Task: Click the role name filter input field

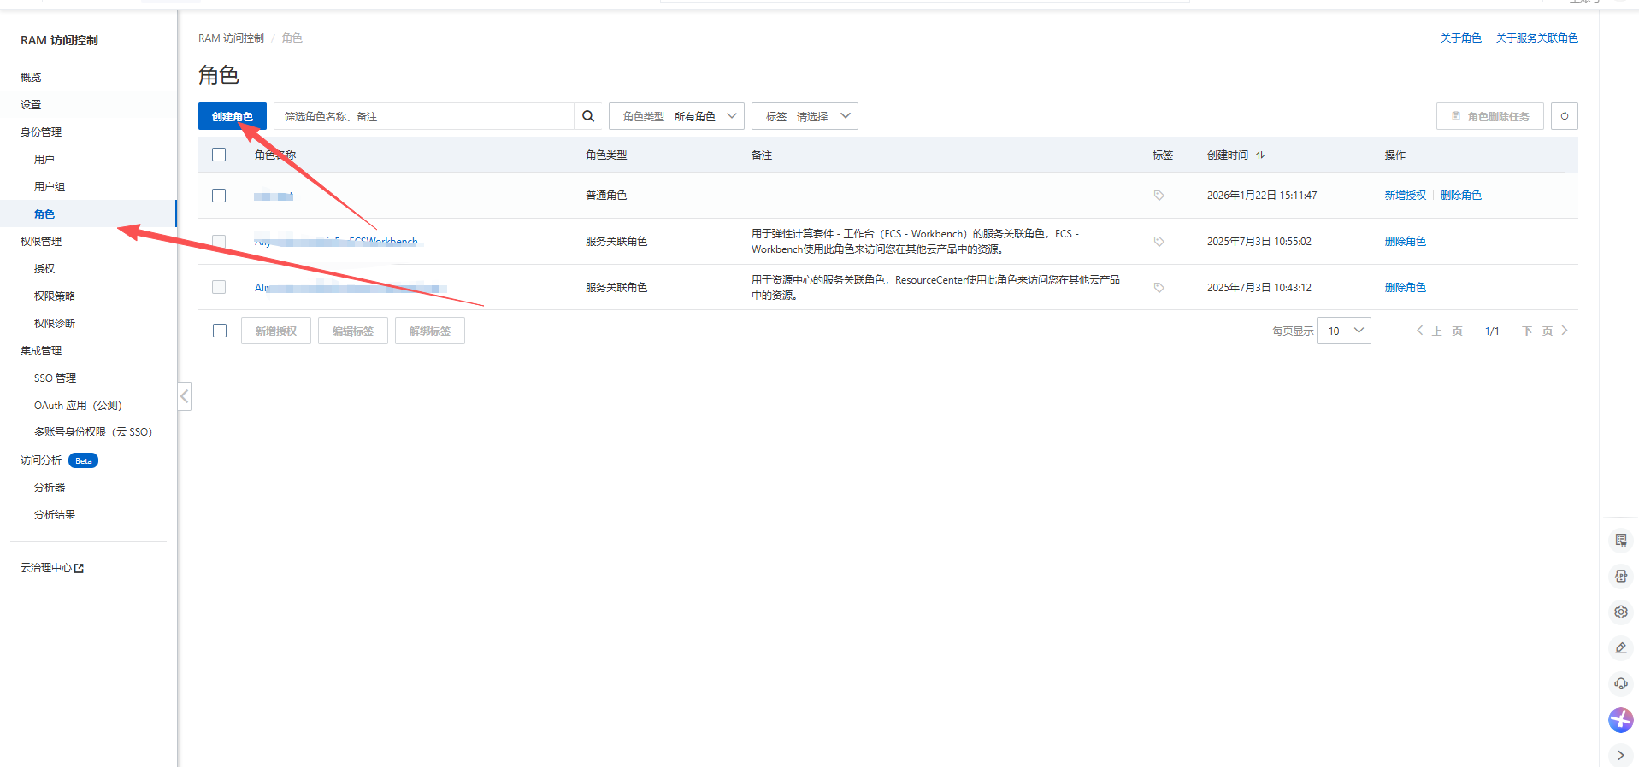Action: pyautogui.click(x=423, y=116)
